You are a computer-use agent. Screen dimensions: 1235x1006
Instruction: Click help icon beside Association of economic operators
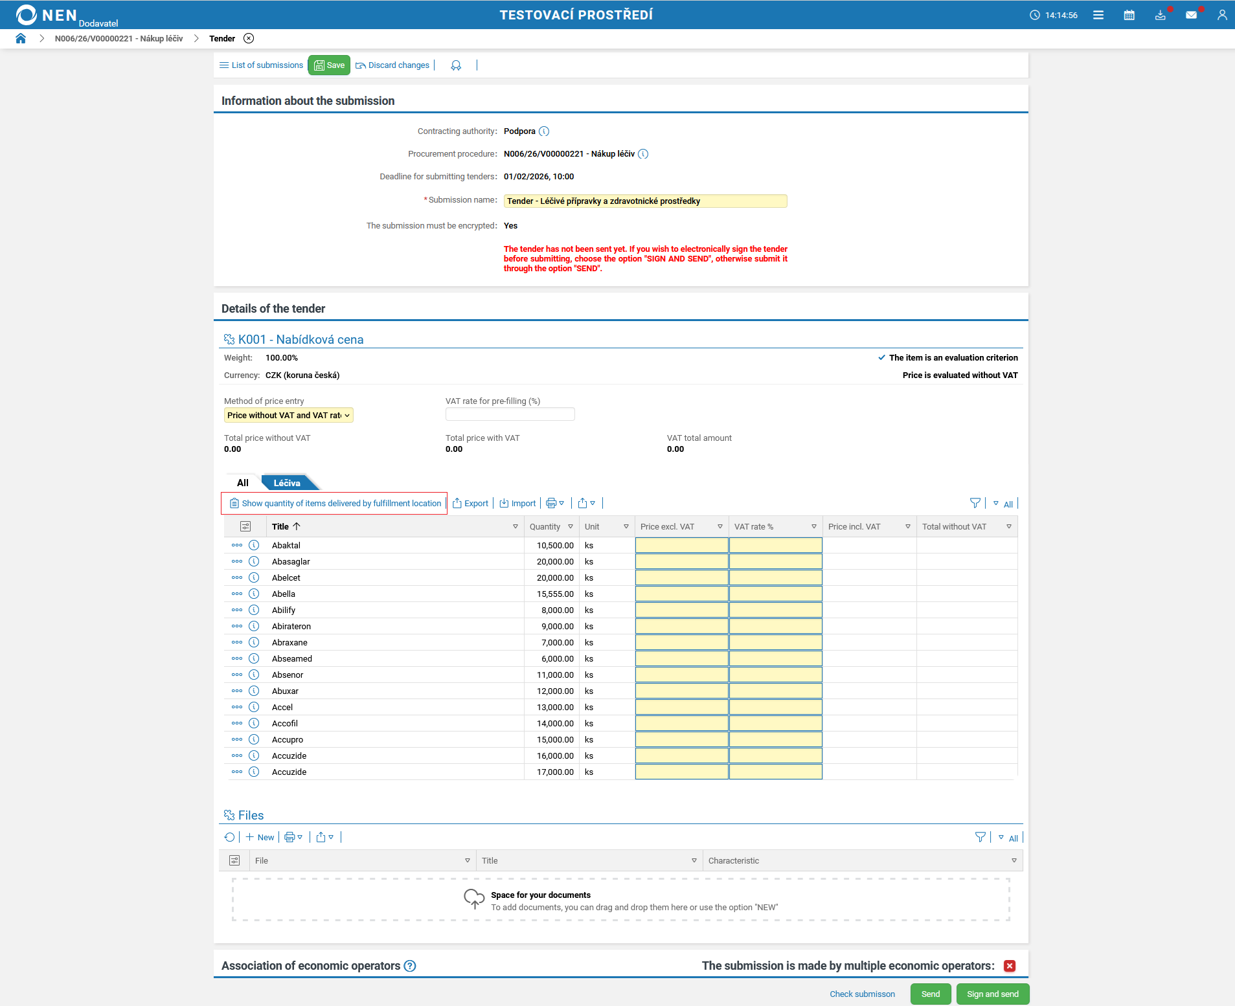point(410,966)
